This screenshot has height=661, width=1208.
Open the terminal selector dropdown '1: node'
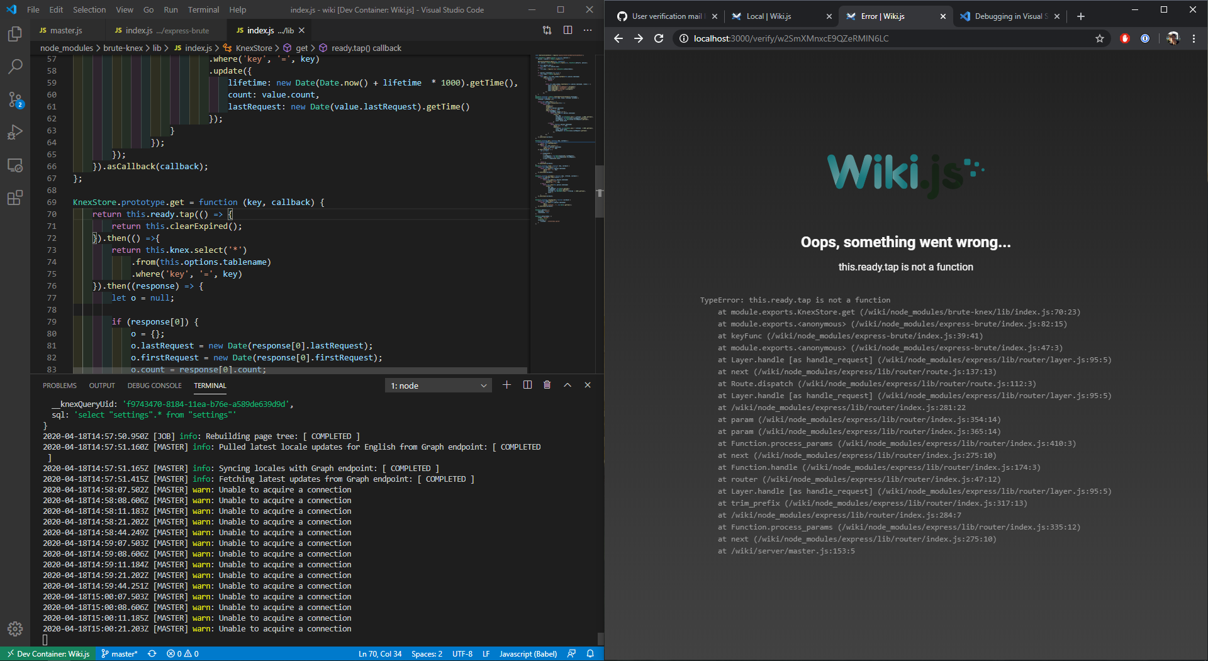point(439,386)
